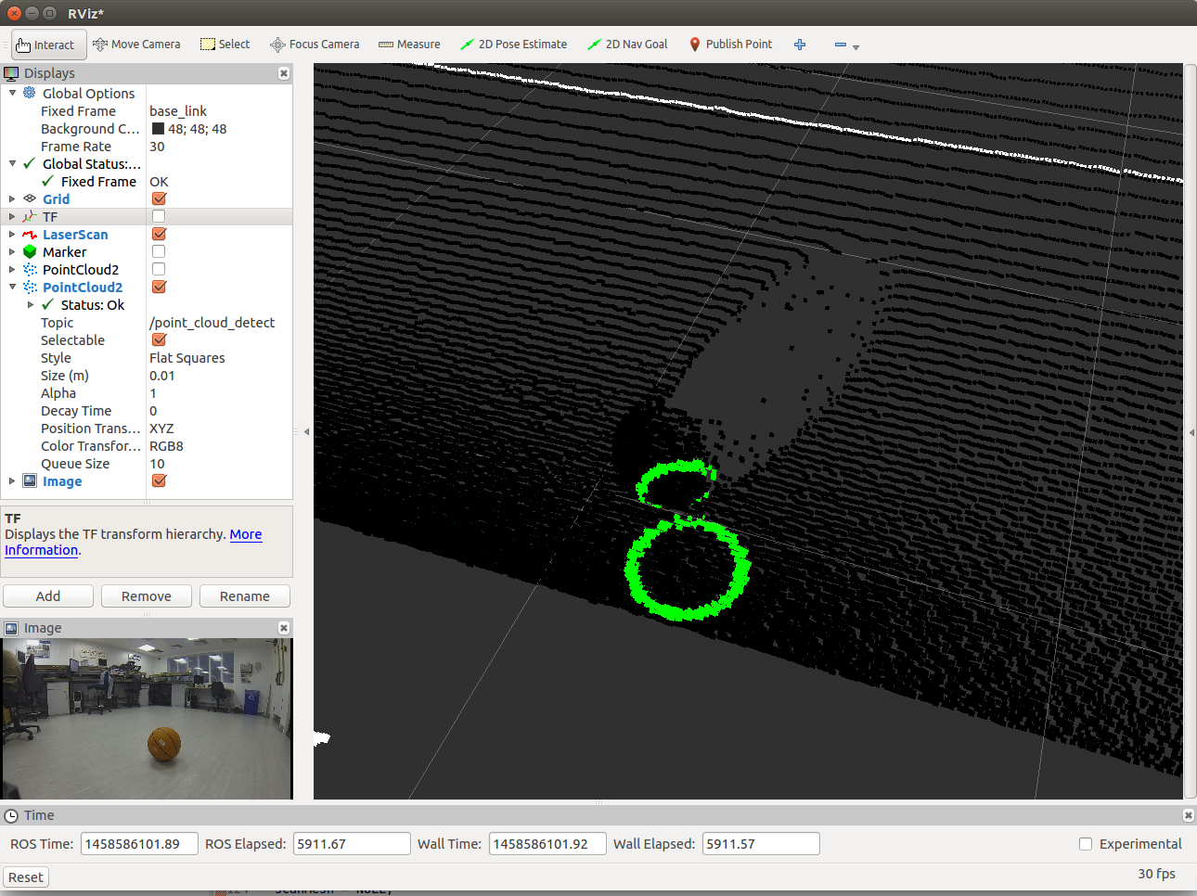Toggle the Selectable property checkbox

pos(159,339)
